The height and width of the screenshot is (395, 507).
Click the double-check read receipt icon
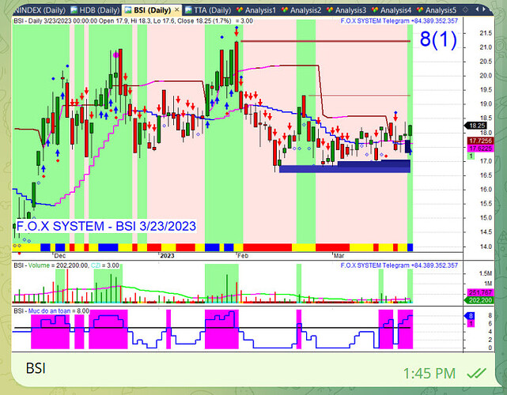(x=477, y=374)
